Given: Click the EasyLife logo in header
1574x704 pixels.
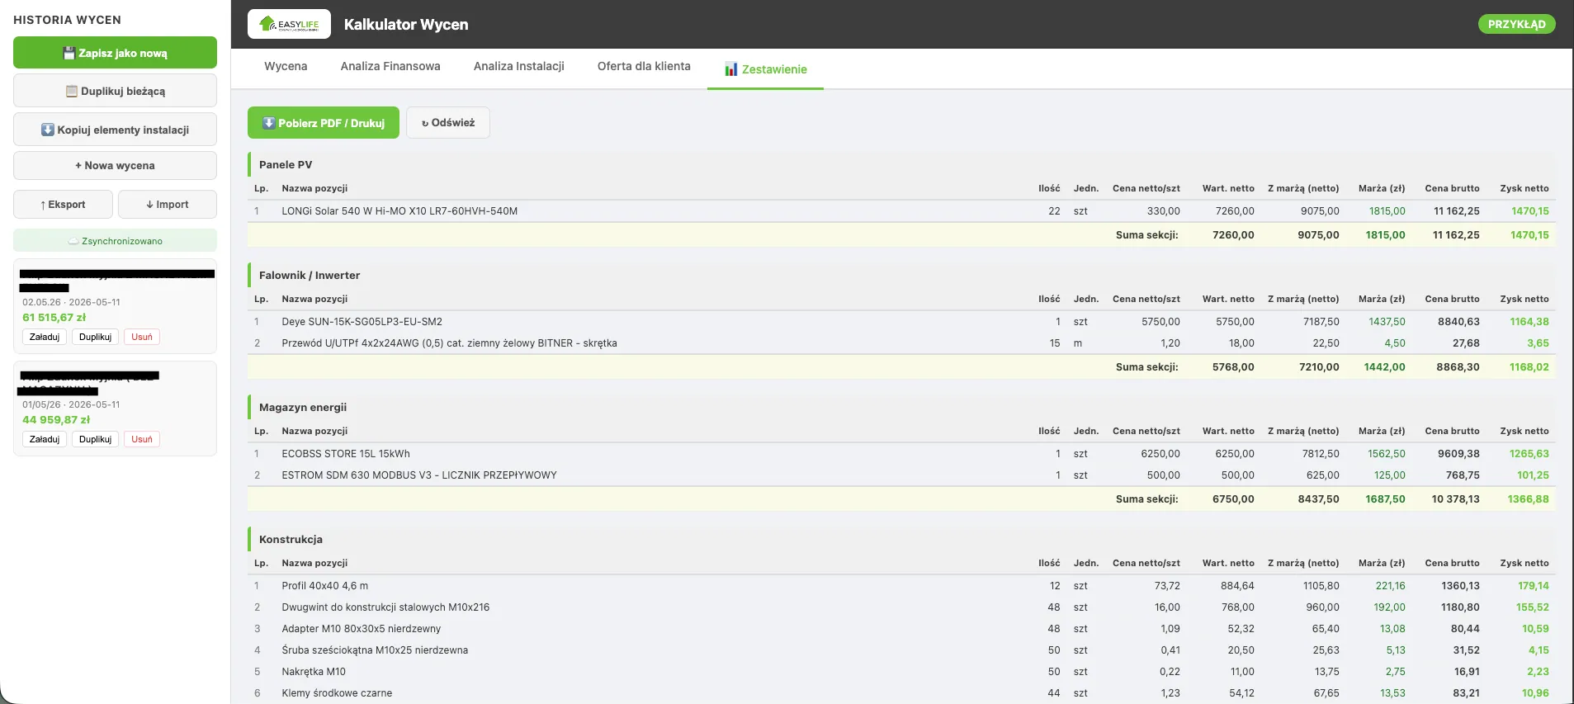Looking at the screenshot, I should point(289,24).
